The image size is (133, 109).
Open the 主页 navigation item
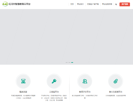pyautogui.click(x=72, y=4)
